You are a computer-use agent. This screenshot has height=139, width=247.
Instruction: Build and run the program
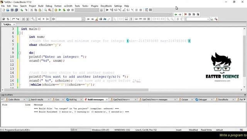pyautogui.click(x=64, y=10)
